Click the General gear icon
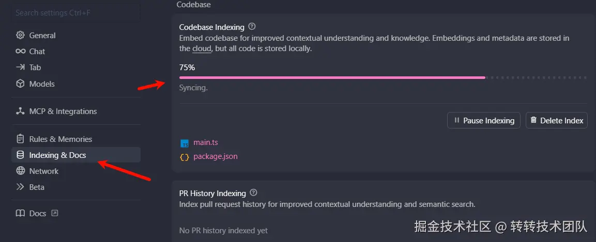 pos(20,36)
